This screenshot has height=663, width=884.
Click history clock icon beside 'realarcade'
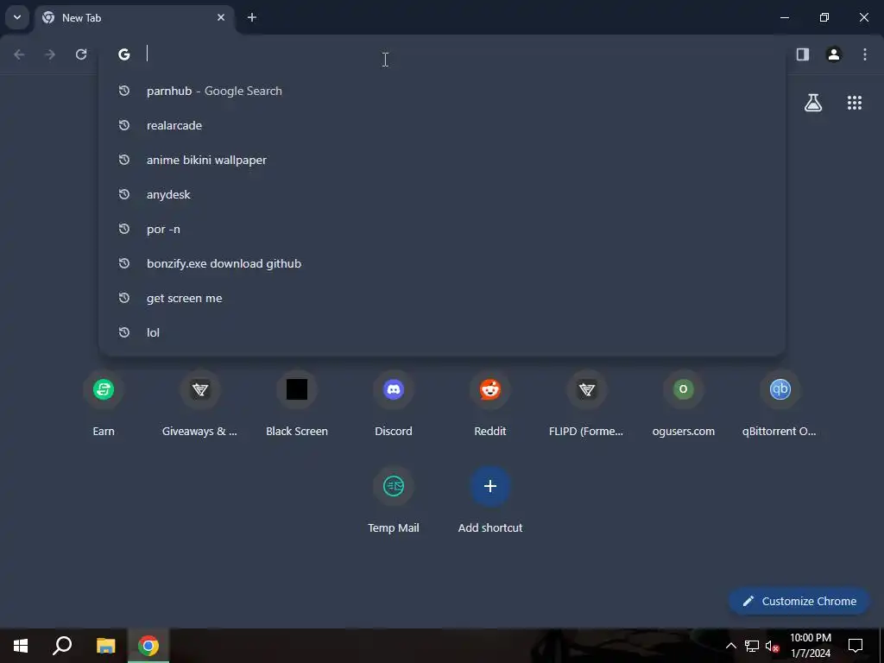(124, 125)
